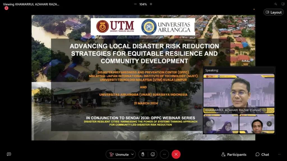This screenshot has width=287, height=161.
Task: Leave the meeting with red X button
Action: point(176,154)
